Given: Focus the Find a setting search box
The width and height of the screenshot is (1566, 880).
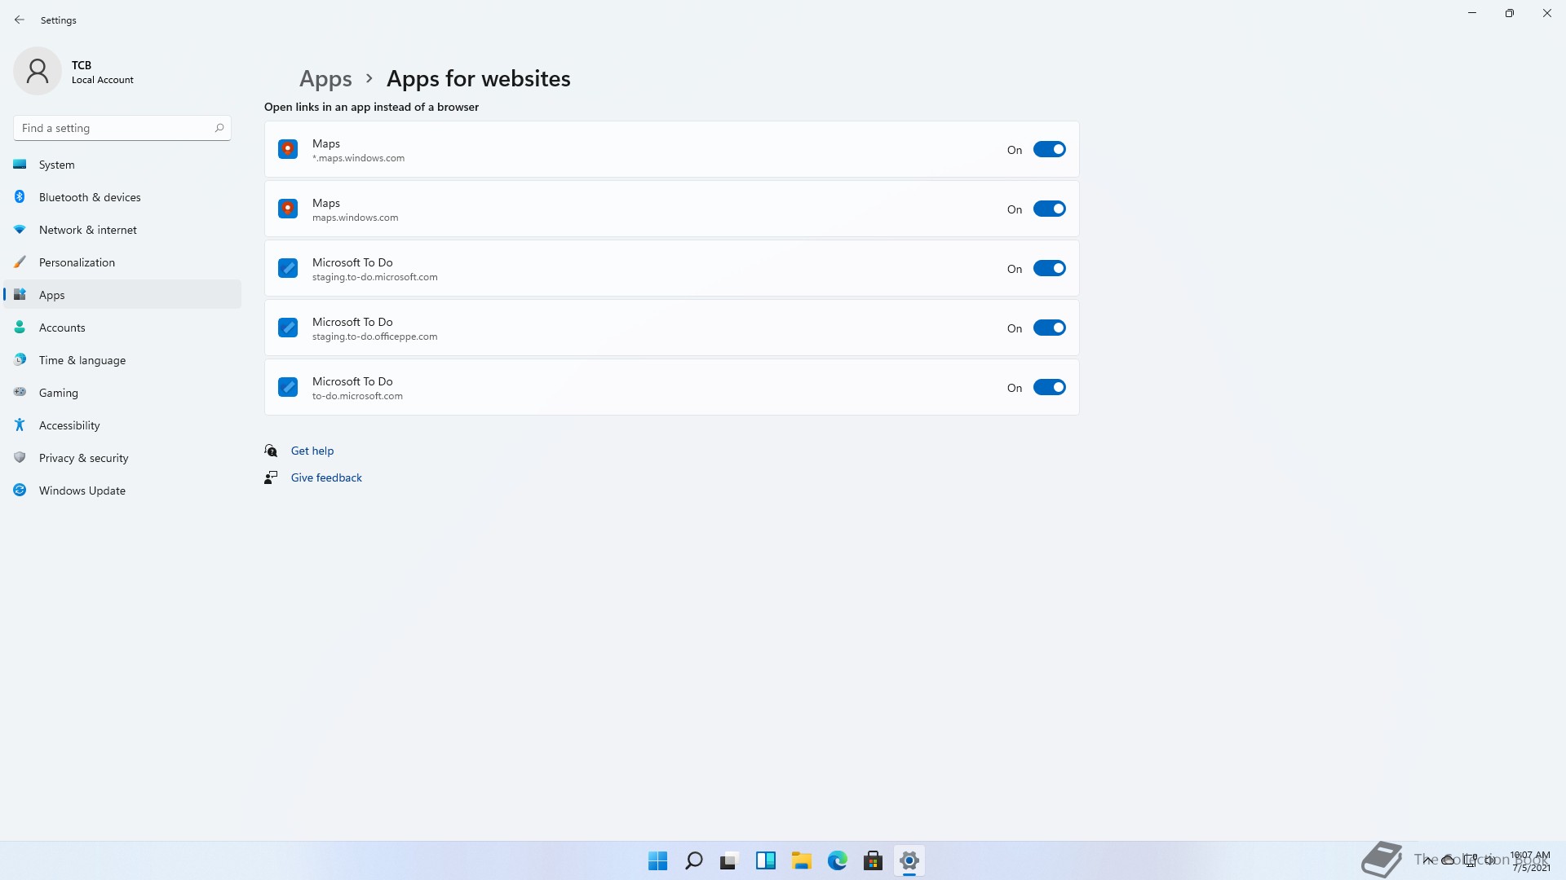Looking at the screenshot, I should point(122,128).
